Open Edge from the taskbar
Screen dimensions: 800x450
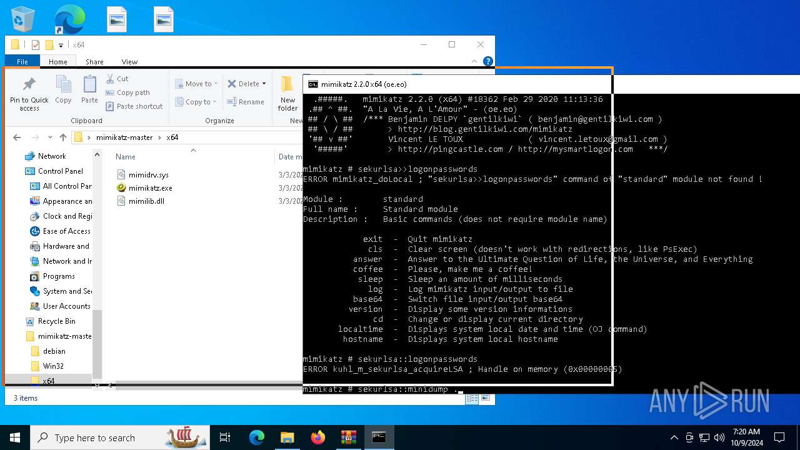tap(257, 437)
